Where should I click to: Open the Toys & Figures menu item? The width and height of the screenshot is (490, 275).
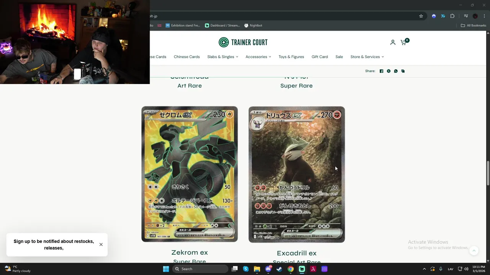tap(291, 57)
